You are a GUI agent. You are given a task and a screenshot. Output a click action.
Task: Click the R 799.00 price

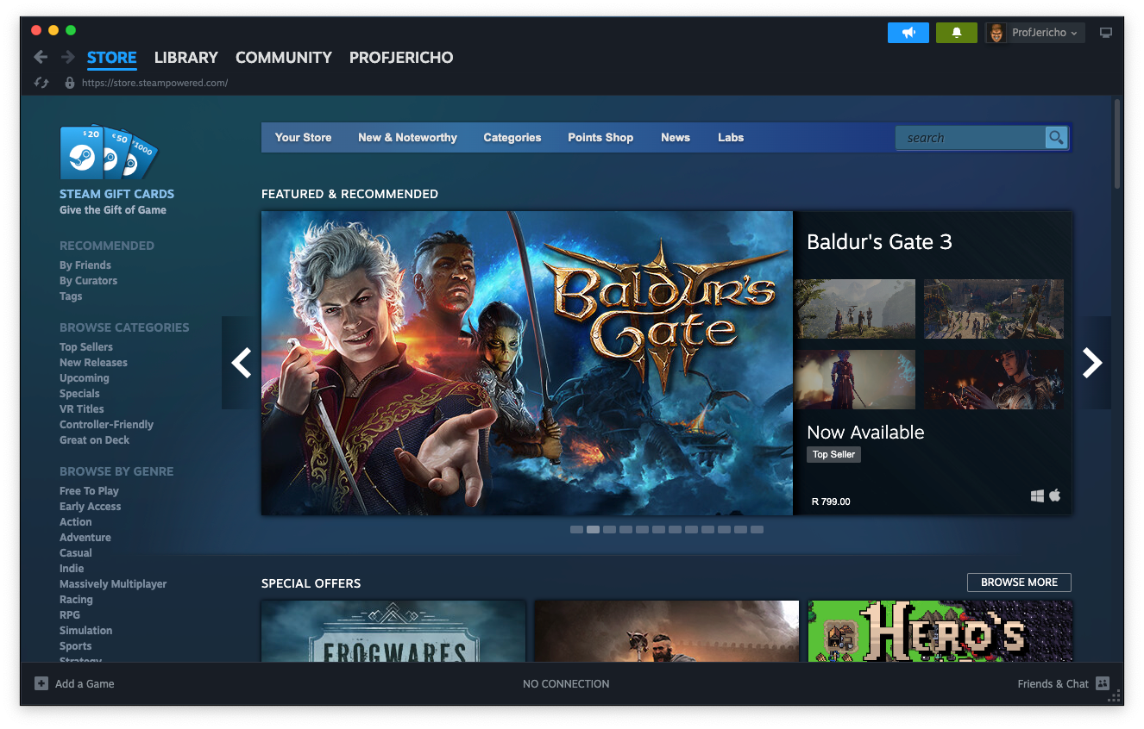point(831,502)
